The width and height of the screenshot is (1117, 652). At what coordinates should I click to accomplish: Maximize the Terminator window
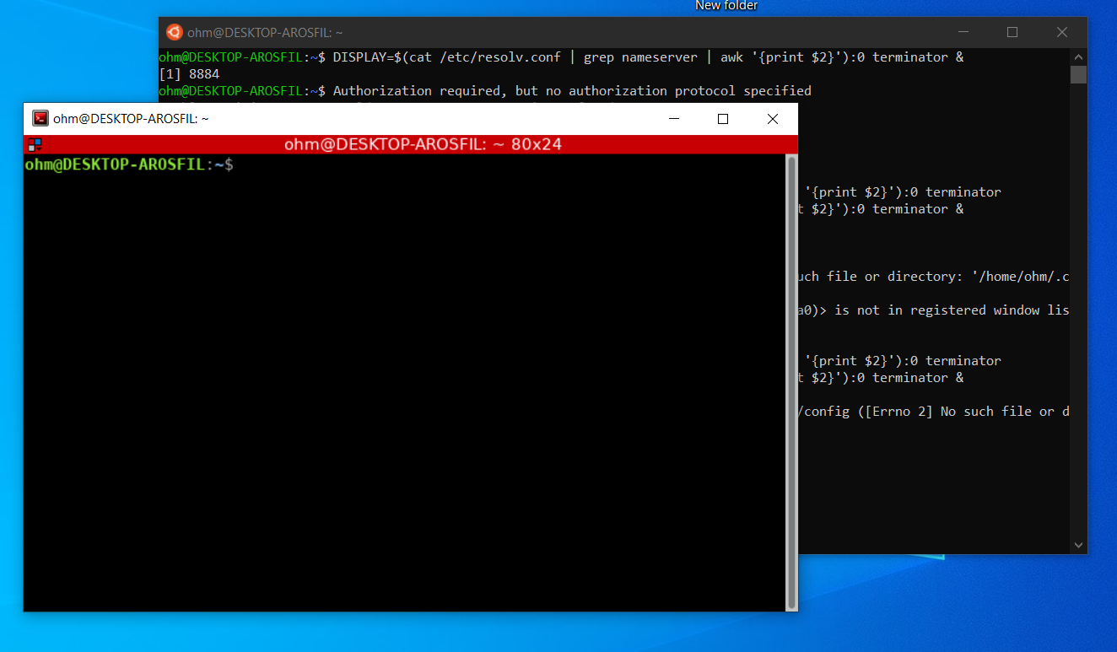723,119
